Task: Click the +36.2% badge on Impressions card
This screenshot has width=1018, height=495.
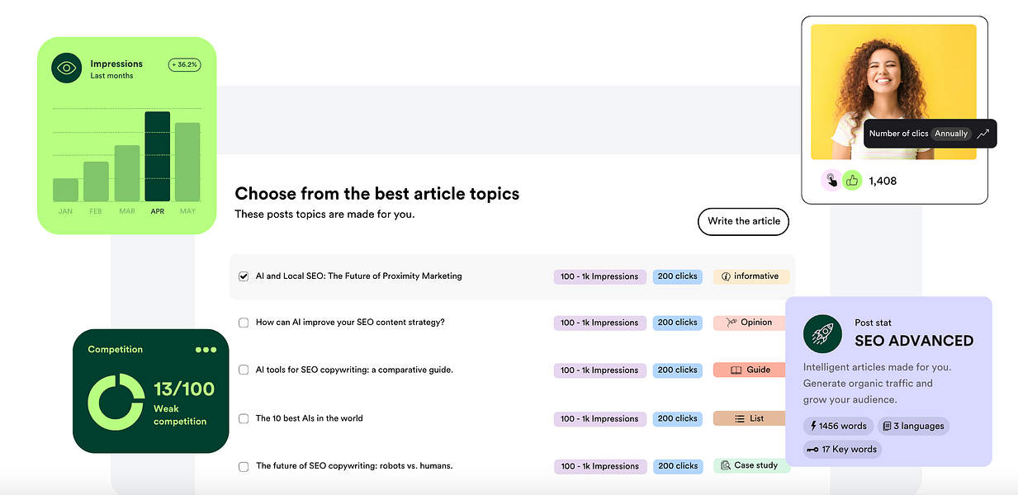Action: point(184,64)
